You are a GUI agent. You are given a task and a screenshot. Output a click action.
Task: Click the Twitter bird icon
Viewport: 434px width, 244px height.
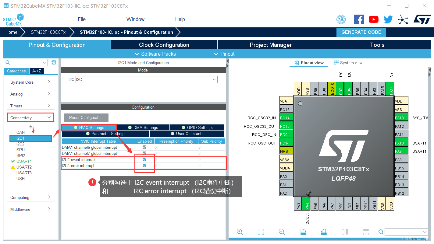(388, 19)
